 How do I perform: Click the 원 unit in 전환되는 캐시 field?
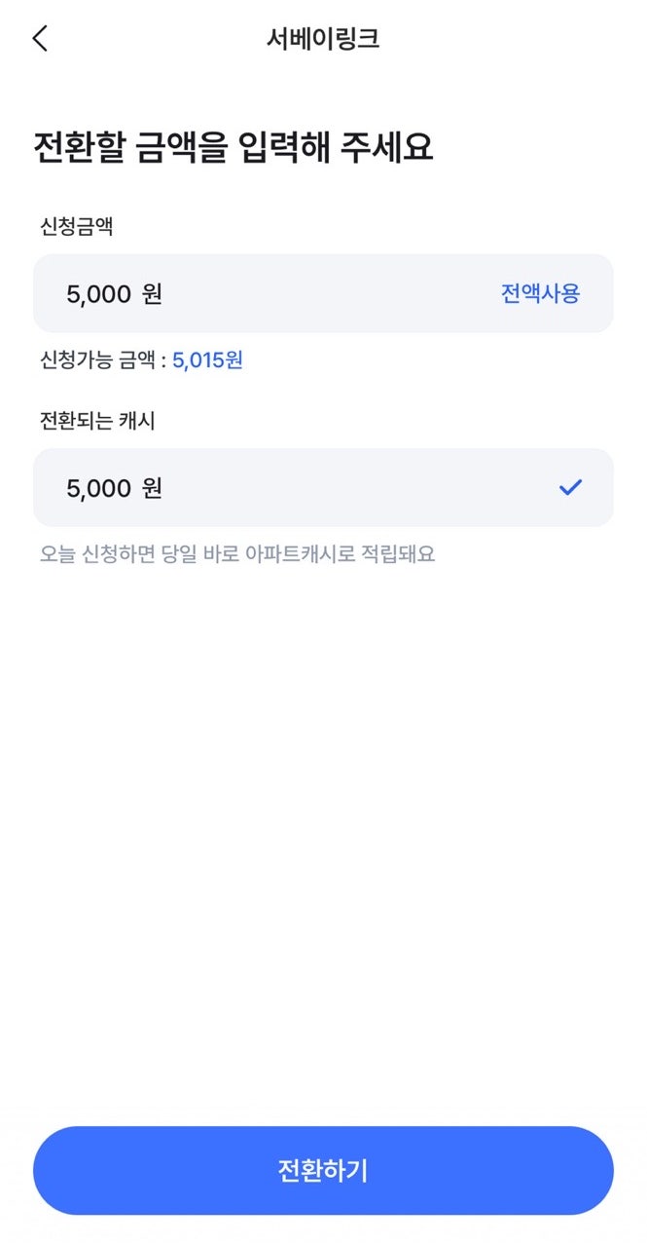click(152, 487)
